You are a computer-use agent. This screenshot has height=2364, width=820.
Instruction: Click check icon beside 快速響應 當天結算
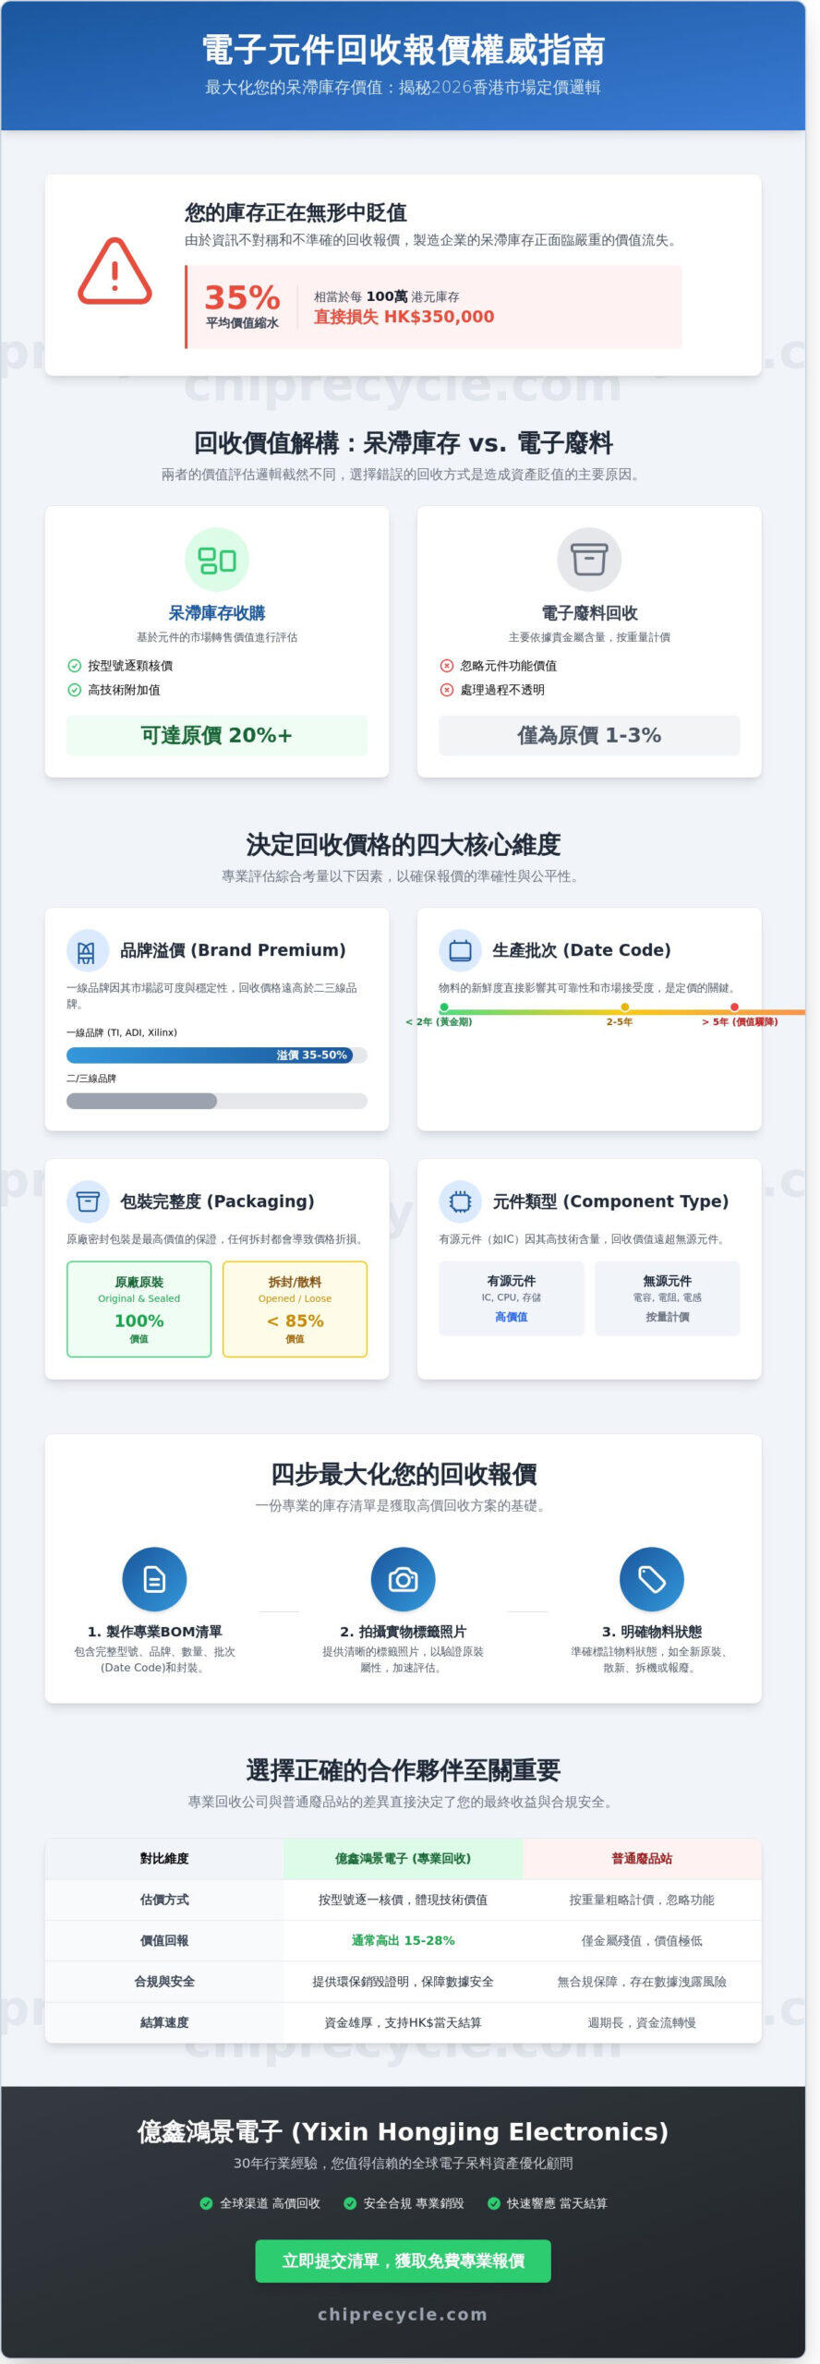pos(494,2203)
